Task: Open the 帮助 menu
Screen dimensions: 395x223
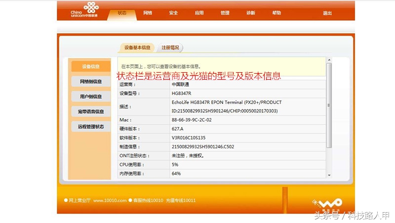Action: pyautogui.click(x=276, y=13)
